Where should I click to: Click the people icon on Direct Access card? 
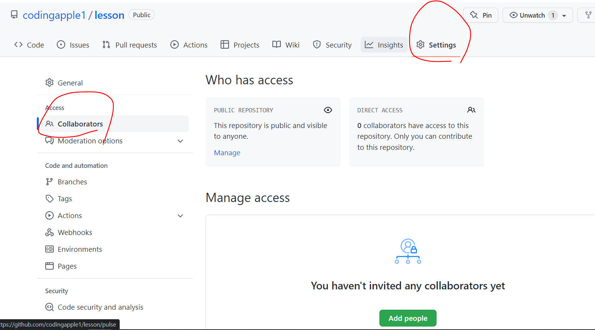[x=471, y=110]
